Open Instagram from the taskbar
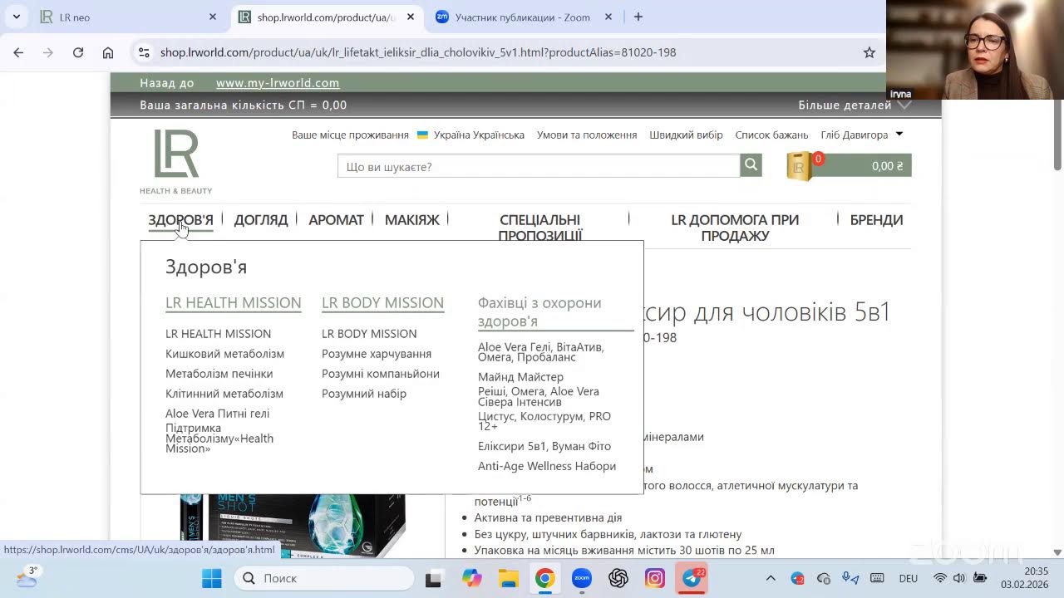 [655, 578]
